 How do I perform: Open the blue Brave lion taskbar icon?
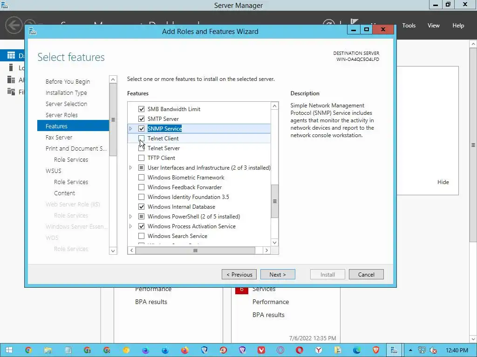[204, 350]
